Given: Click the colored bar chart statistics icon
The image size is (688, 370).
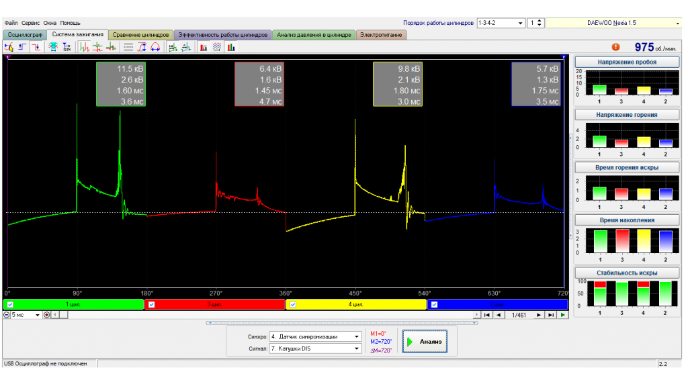Looking at the screenshot, I should (x=231, y=47).
